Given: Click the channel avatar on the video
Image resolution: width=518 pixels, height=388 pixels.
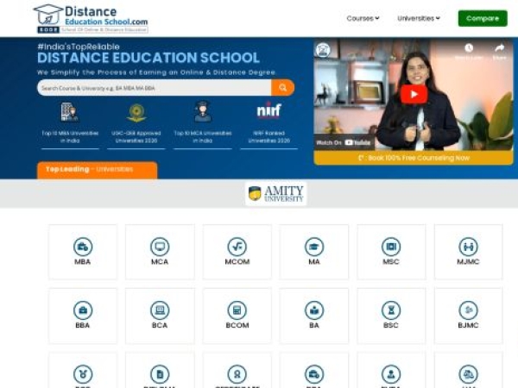Looking at the screenshot, I should tap(323, 50).
